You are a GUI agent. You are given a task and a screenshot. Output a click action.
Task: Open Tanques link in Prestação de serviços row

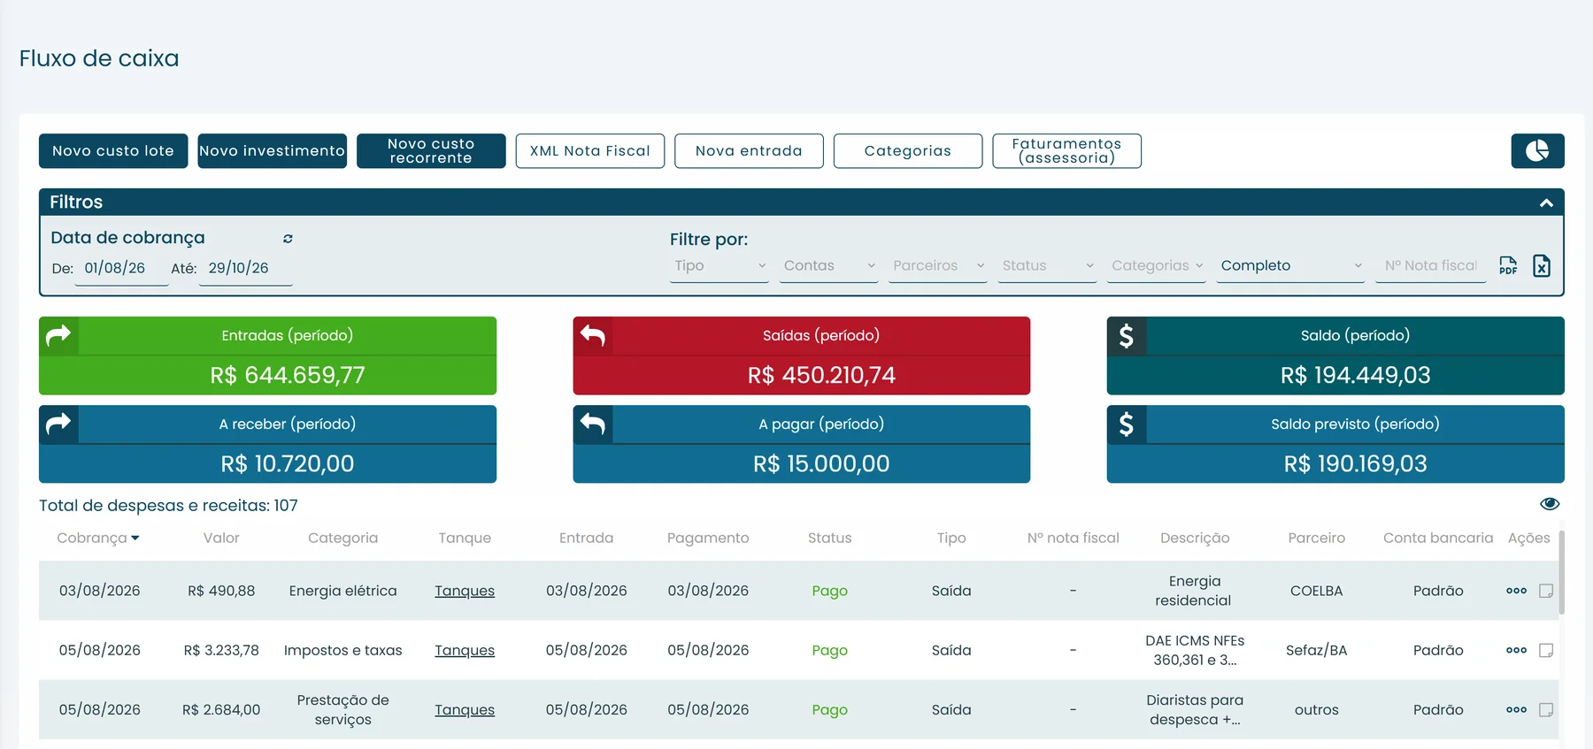point(465,709)
